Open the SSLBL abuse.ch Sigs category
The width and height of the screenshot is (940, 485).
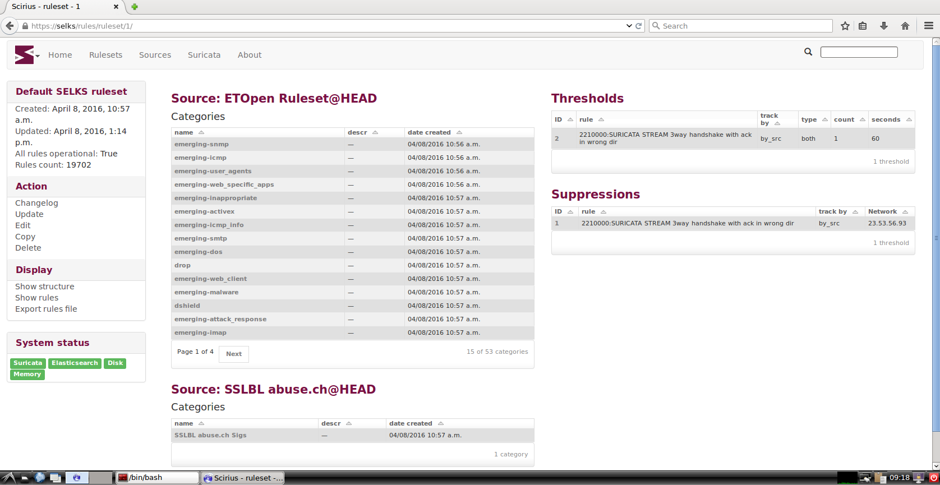tap(210, 435)
